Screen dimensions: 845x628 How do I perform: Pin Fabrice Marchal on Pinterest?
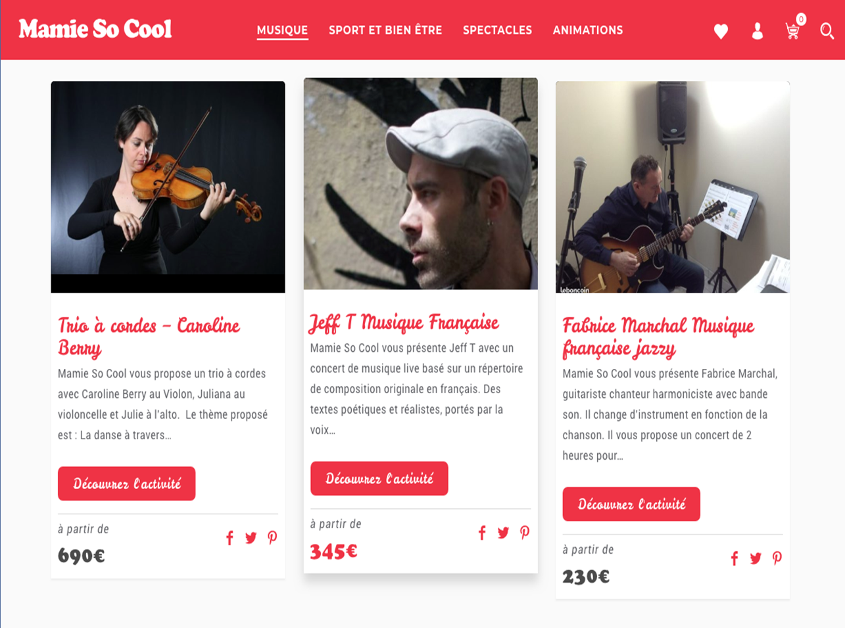click(x=777, y=558)
